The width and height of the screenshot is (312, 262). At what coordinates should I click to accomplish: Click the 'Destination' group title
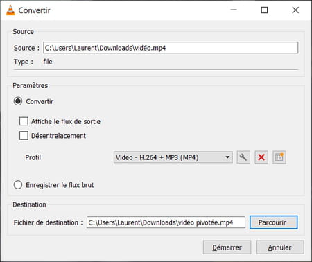(x=29, y=204)
